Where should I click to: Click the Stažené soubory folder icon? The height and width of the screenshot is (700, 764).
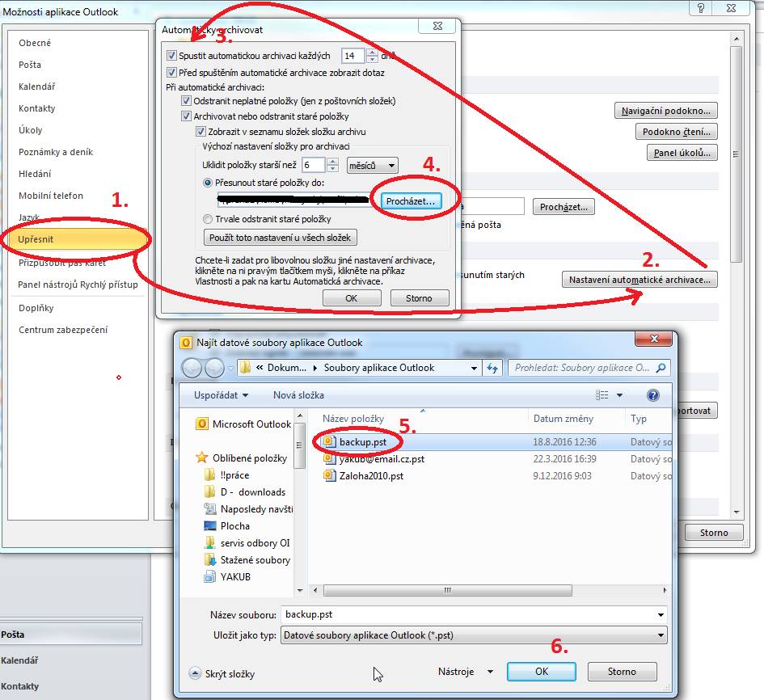pyautogui.click(x=210, y=559)
